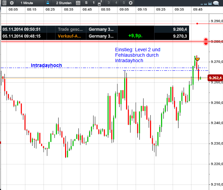This screenshot has height=190, width=223.
Task: Select layout preset 1
Action: click(94, 3)
